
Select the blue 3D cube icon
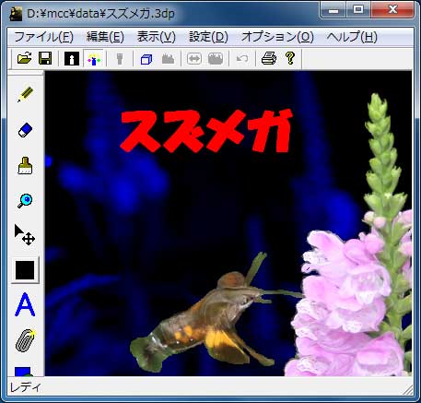pos(146,58)
